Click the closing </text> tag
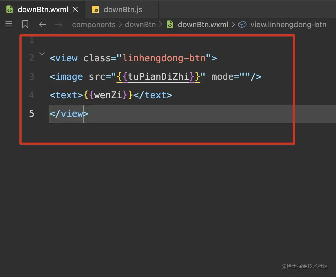The image size is (336, 277). 153,95
